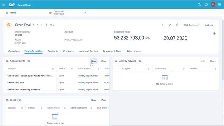Sort Activity Advisor by the Subject column arrows
Image resolution: width=224 pixels, height=126 pixels.
click(x=149, y=69)
